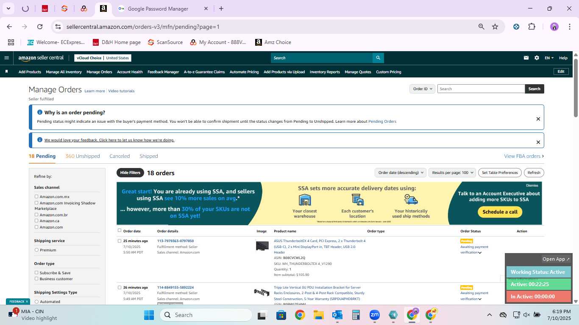Go back to the previous page
The width and height of the screenshot is (579, 325).
(x=10, y=27)
